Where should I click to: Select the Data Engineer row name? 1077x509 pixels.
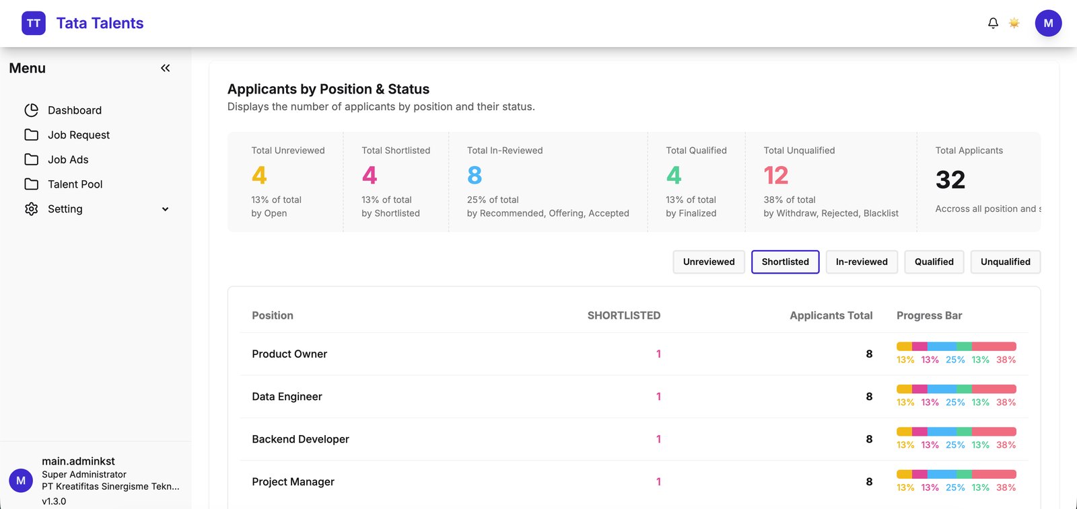coord(287,397)
